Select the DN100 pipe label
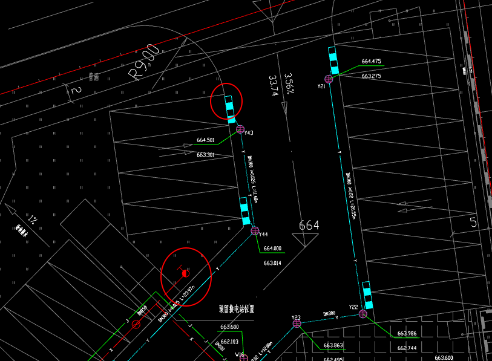Viewport: 492px width, 361px height. tap(220, 346)
